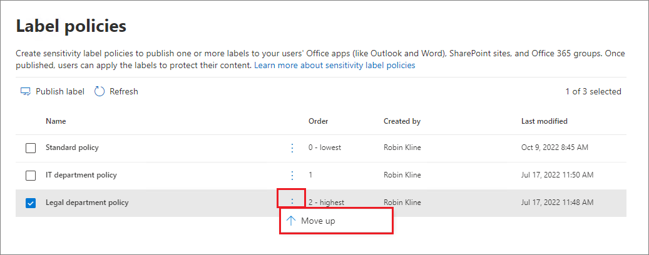Sort by the Name column header
649x255 pixels.
pyautogui.click(x=56, y=121)
